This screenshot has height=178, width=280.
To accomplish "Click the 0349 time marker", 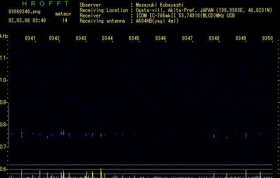I will point(241,38).
